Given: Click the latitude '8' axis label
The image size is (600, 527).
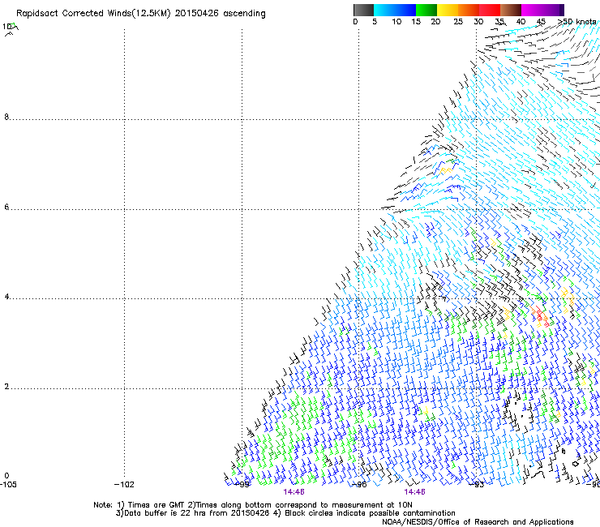Looking at the screenshot, I should [6, 117].
